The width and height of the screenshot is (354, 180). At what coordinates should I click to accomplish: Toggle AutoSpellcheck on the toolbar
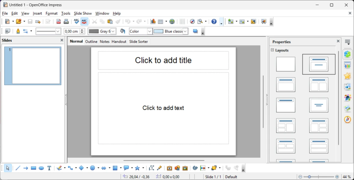[84, 22]
